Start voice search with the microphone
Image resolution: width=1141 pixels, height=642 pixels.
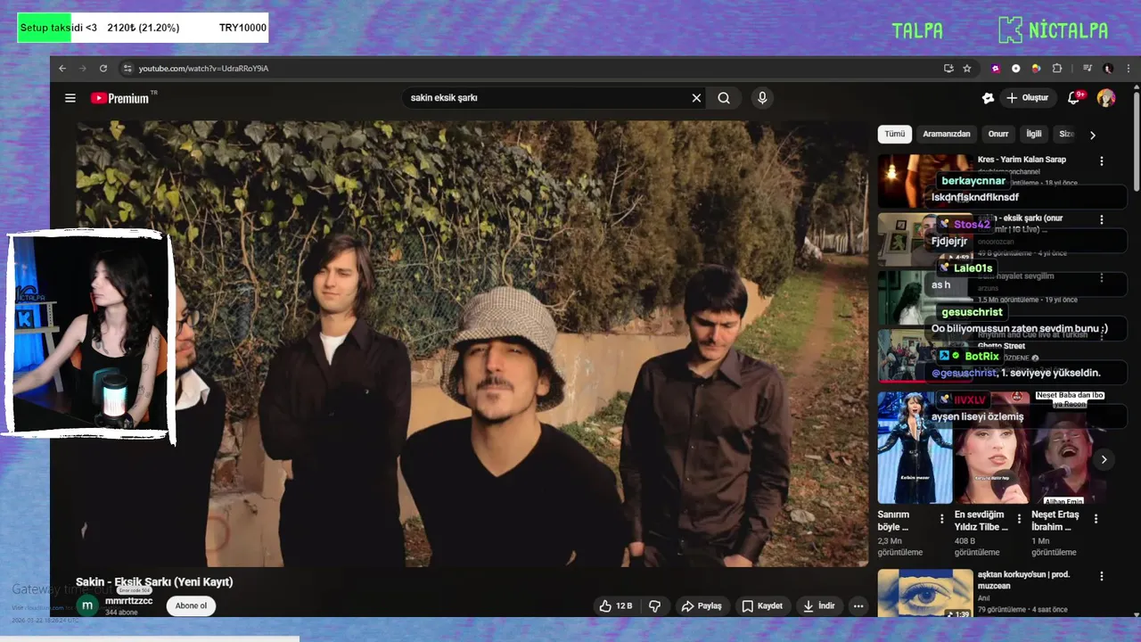(761, 98)
